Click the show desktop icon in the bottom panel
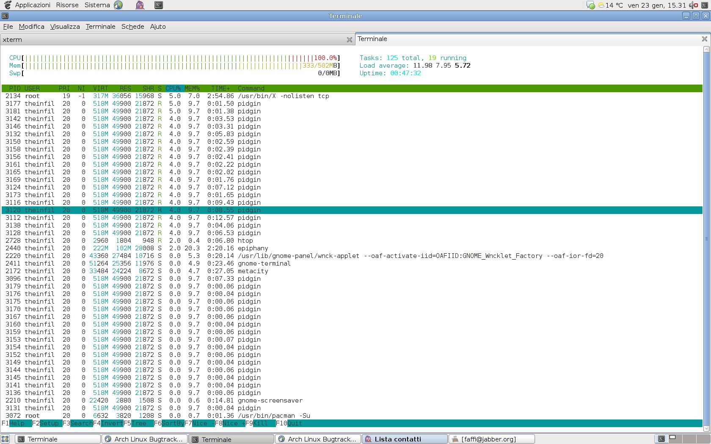The width and height of the screenshot is (711, 444). pyautogui.click(x=5, y=439)
